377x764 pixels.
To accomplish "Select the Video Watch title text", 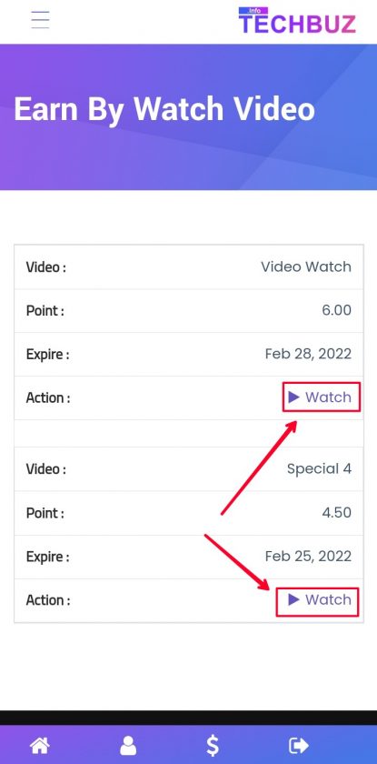I will [x=306, y=267].
